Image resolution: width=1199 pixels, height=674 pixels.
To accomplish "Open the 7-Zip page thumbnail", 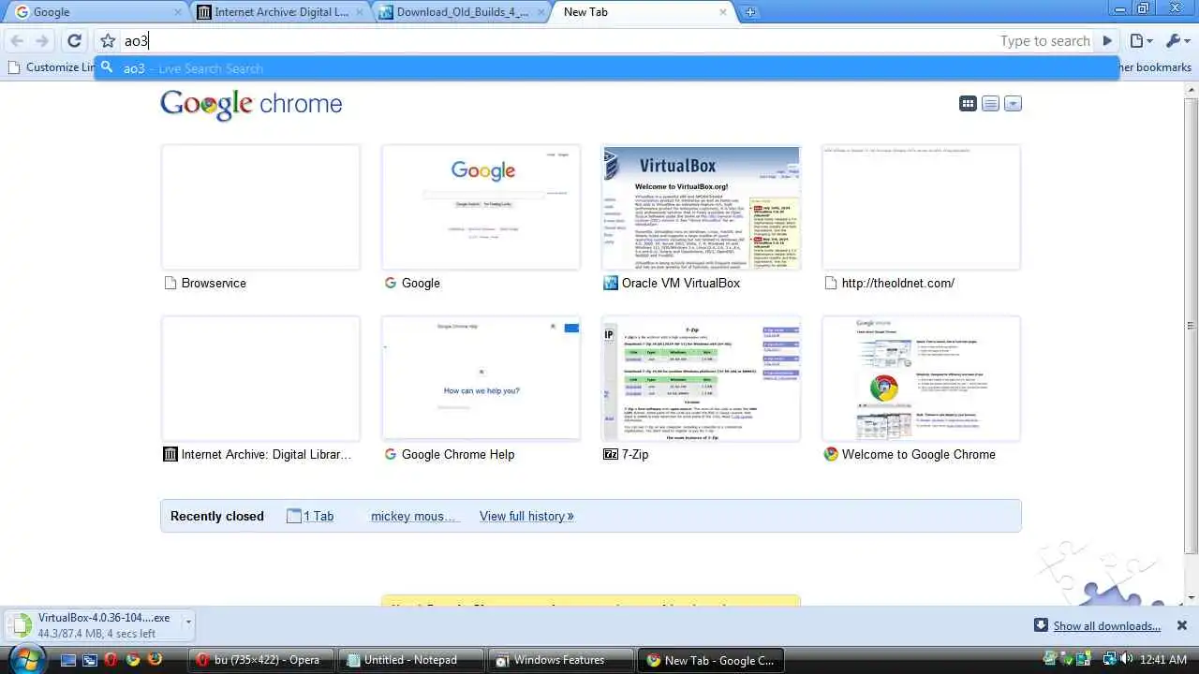I will click(x=701, y=378).
